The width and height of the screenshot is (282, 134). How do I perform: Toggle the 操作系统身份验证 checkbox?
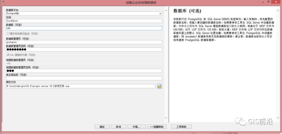coord(8,33)
